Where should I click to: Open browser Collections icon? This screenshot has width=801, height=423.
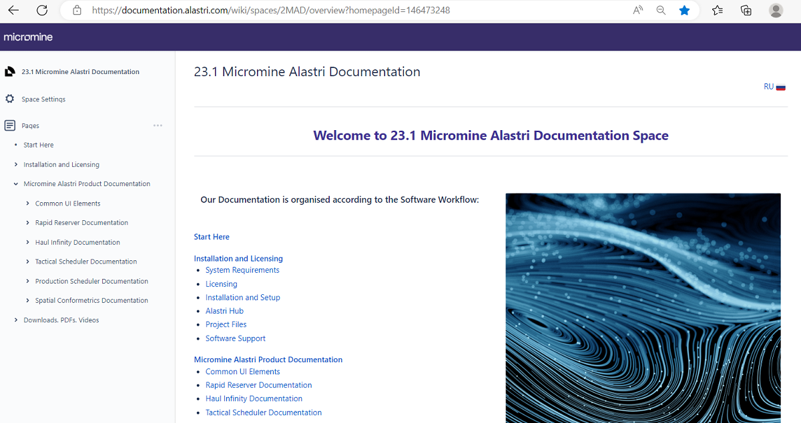pyautogui.click(x=746, y=11)
